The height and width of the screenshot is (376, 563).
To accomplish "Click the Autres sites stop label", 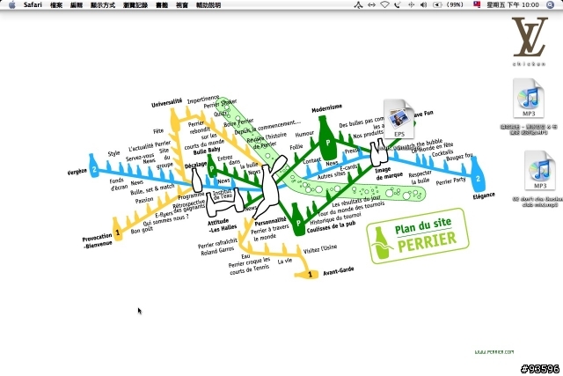I will [x=331, y=175].
